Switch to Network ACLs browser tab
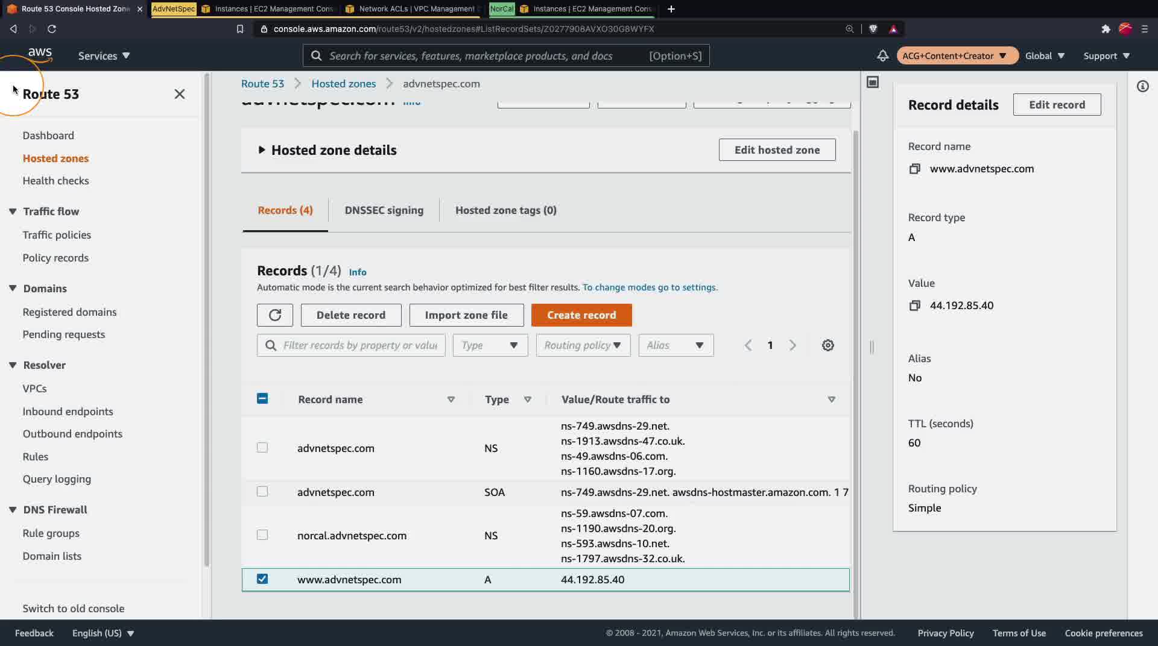The height and width of the screenshot is (646, 1158). click(x=411, y=9)
